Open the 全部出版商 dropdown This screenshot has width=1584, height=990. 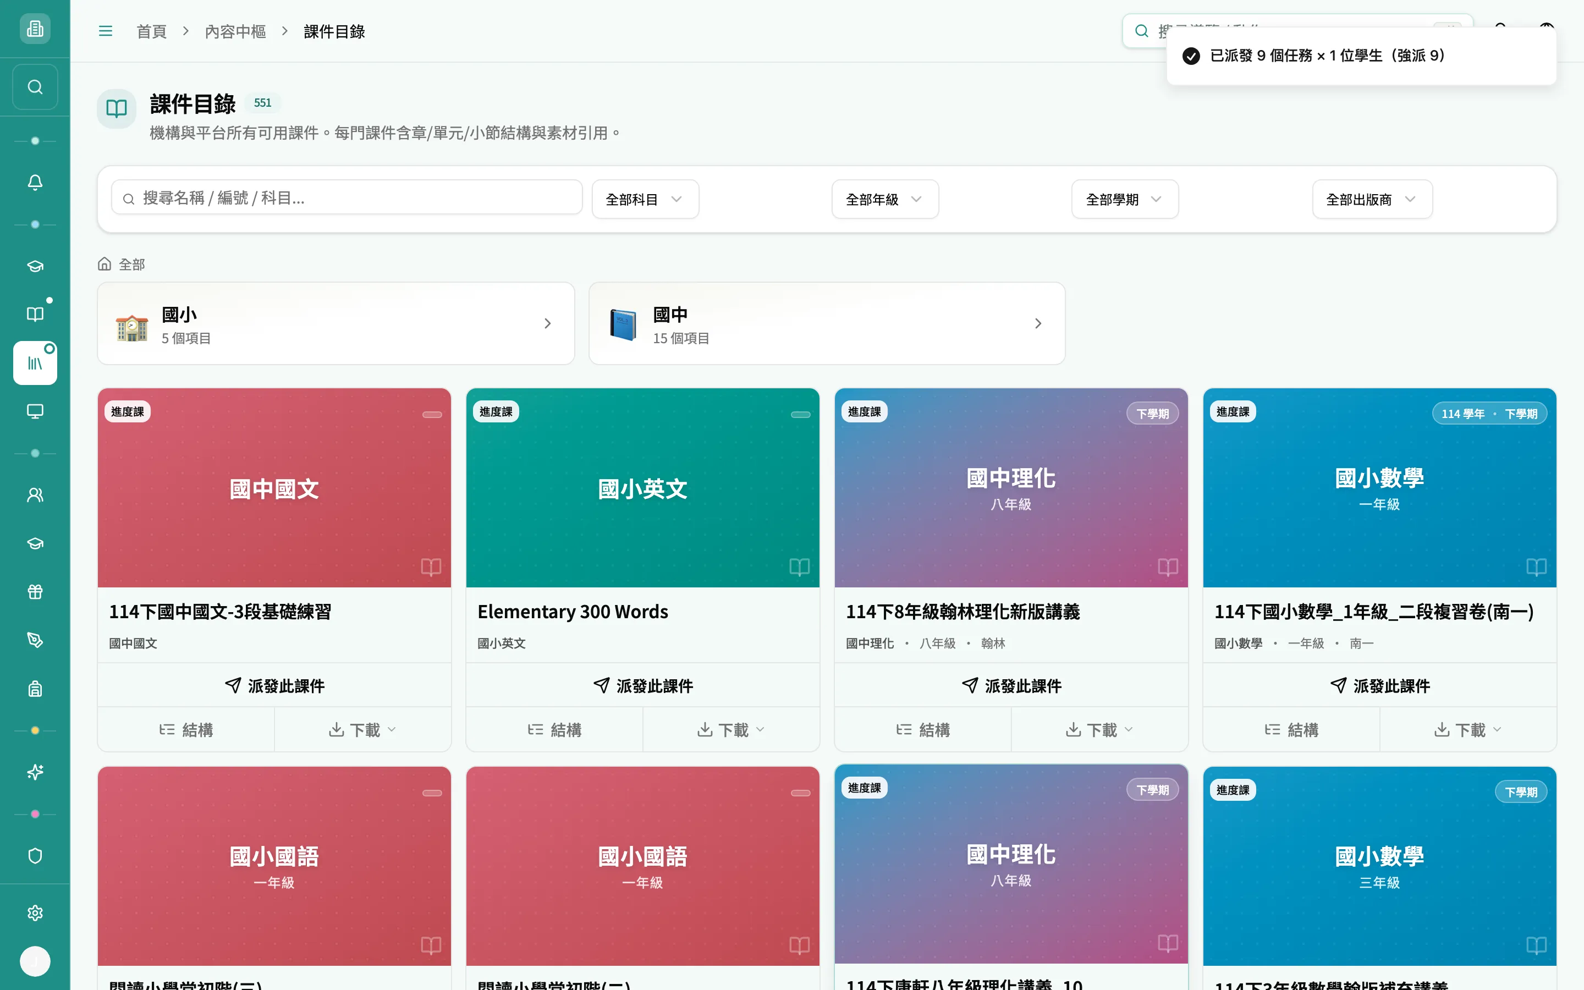[x=1372, y=199]
